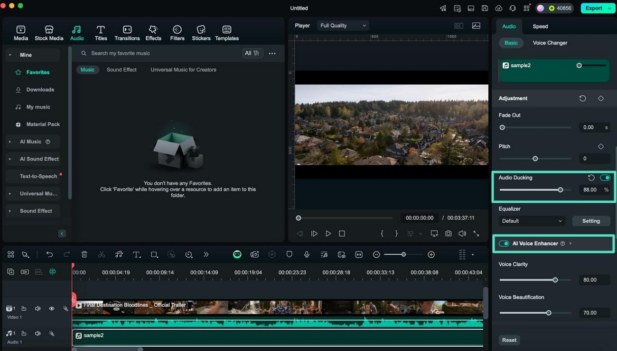
Task: Click the undo arrow in timeline toolbar
Action: point(49,254)
